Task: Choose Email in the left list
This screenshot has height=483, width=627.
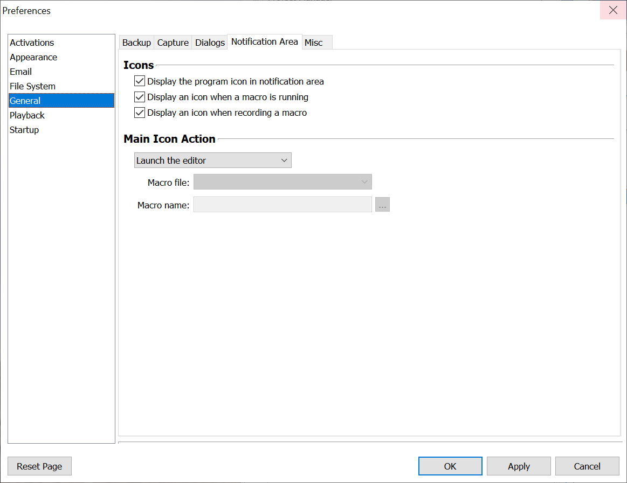Action: tap(20, 72)
